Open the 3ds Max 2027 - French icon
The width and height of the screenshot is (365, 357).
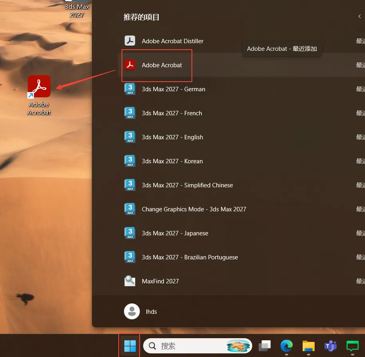[x=130, y=113]
